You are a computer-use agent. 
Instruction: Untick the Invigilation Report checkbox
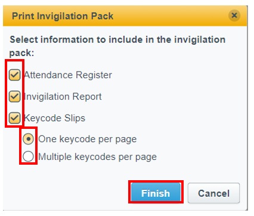14,96
